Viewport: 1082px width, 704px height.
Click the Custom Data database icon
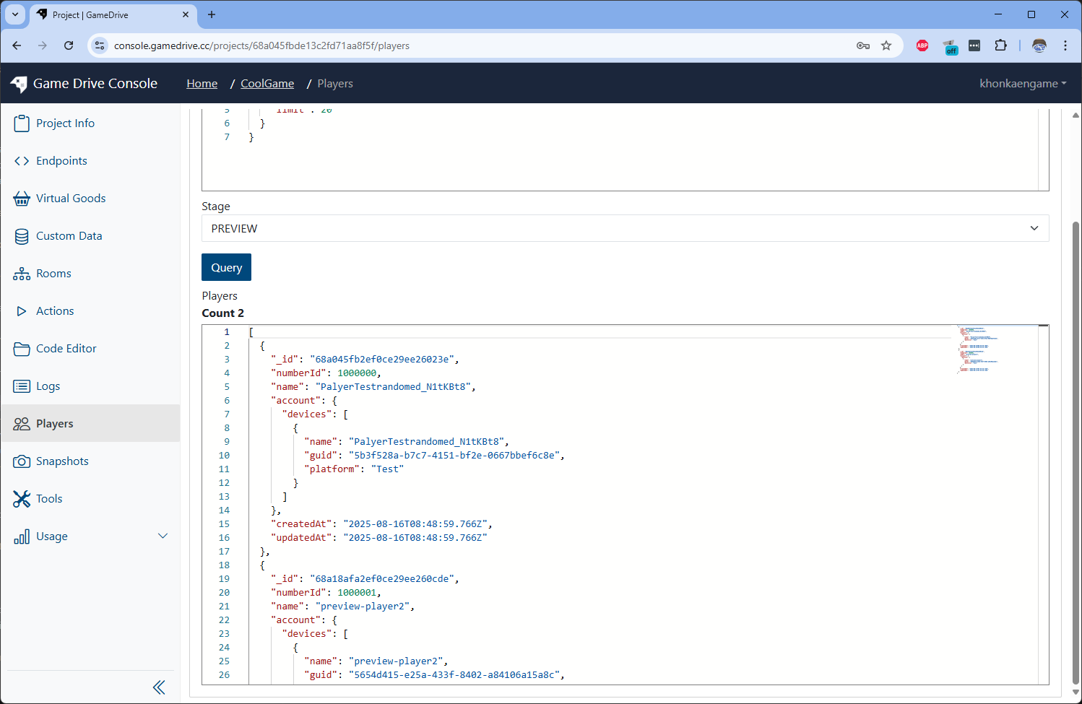pyautogui.click(x=22, y=236)
